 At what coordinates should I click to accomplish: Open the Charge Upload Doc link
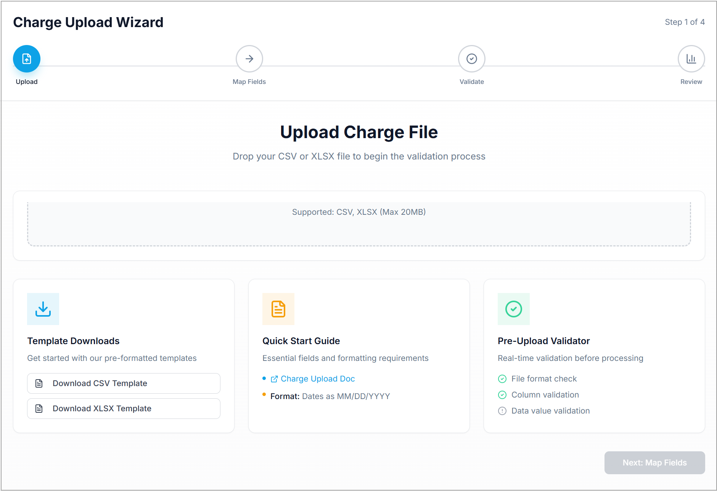[317, 379]
